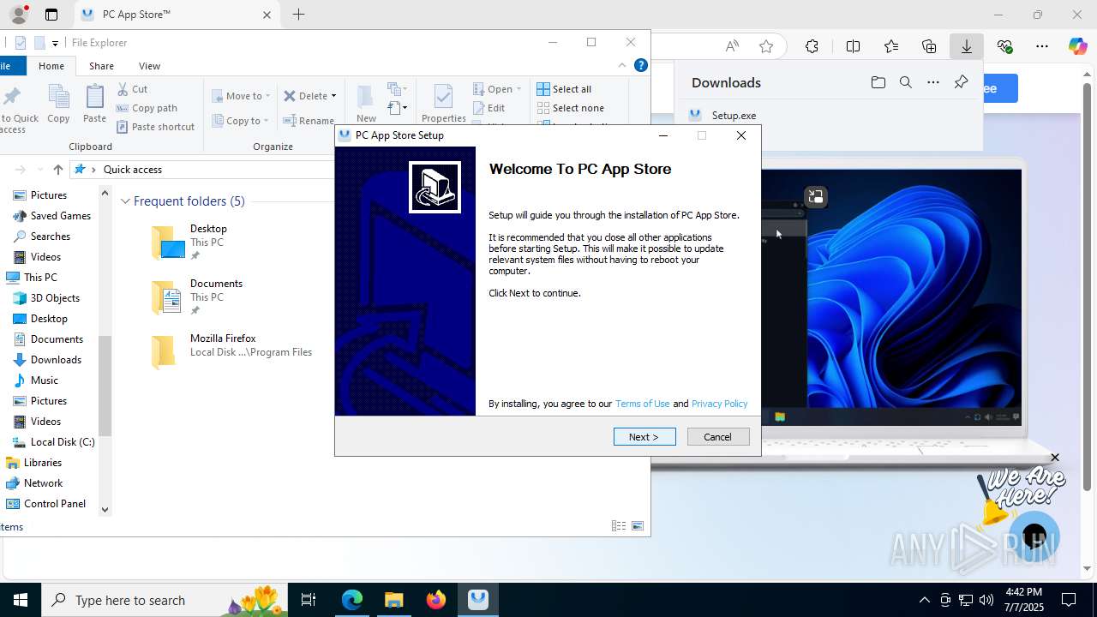
Task: Click the Properties icon in ribbon
Action: [444, 104]
